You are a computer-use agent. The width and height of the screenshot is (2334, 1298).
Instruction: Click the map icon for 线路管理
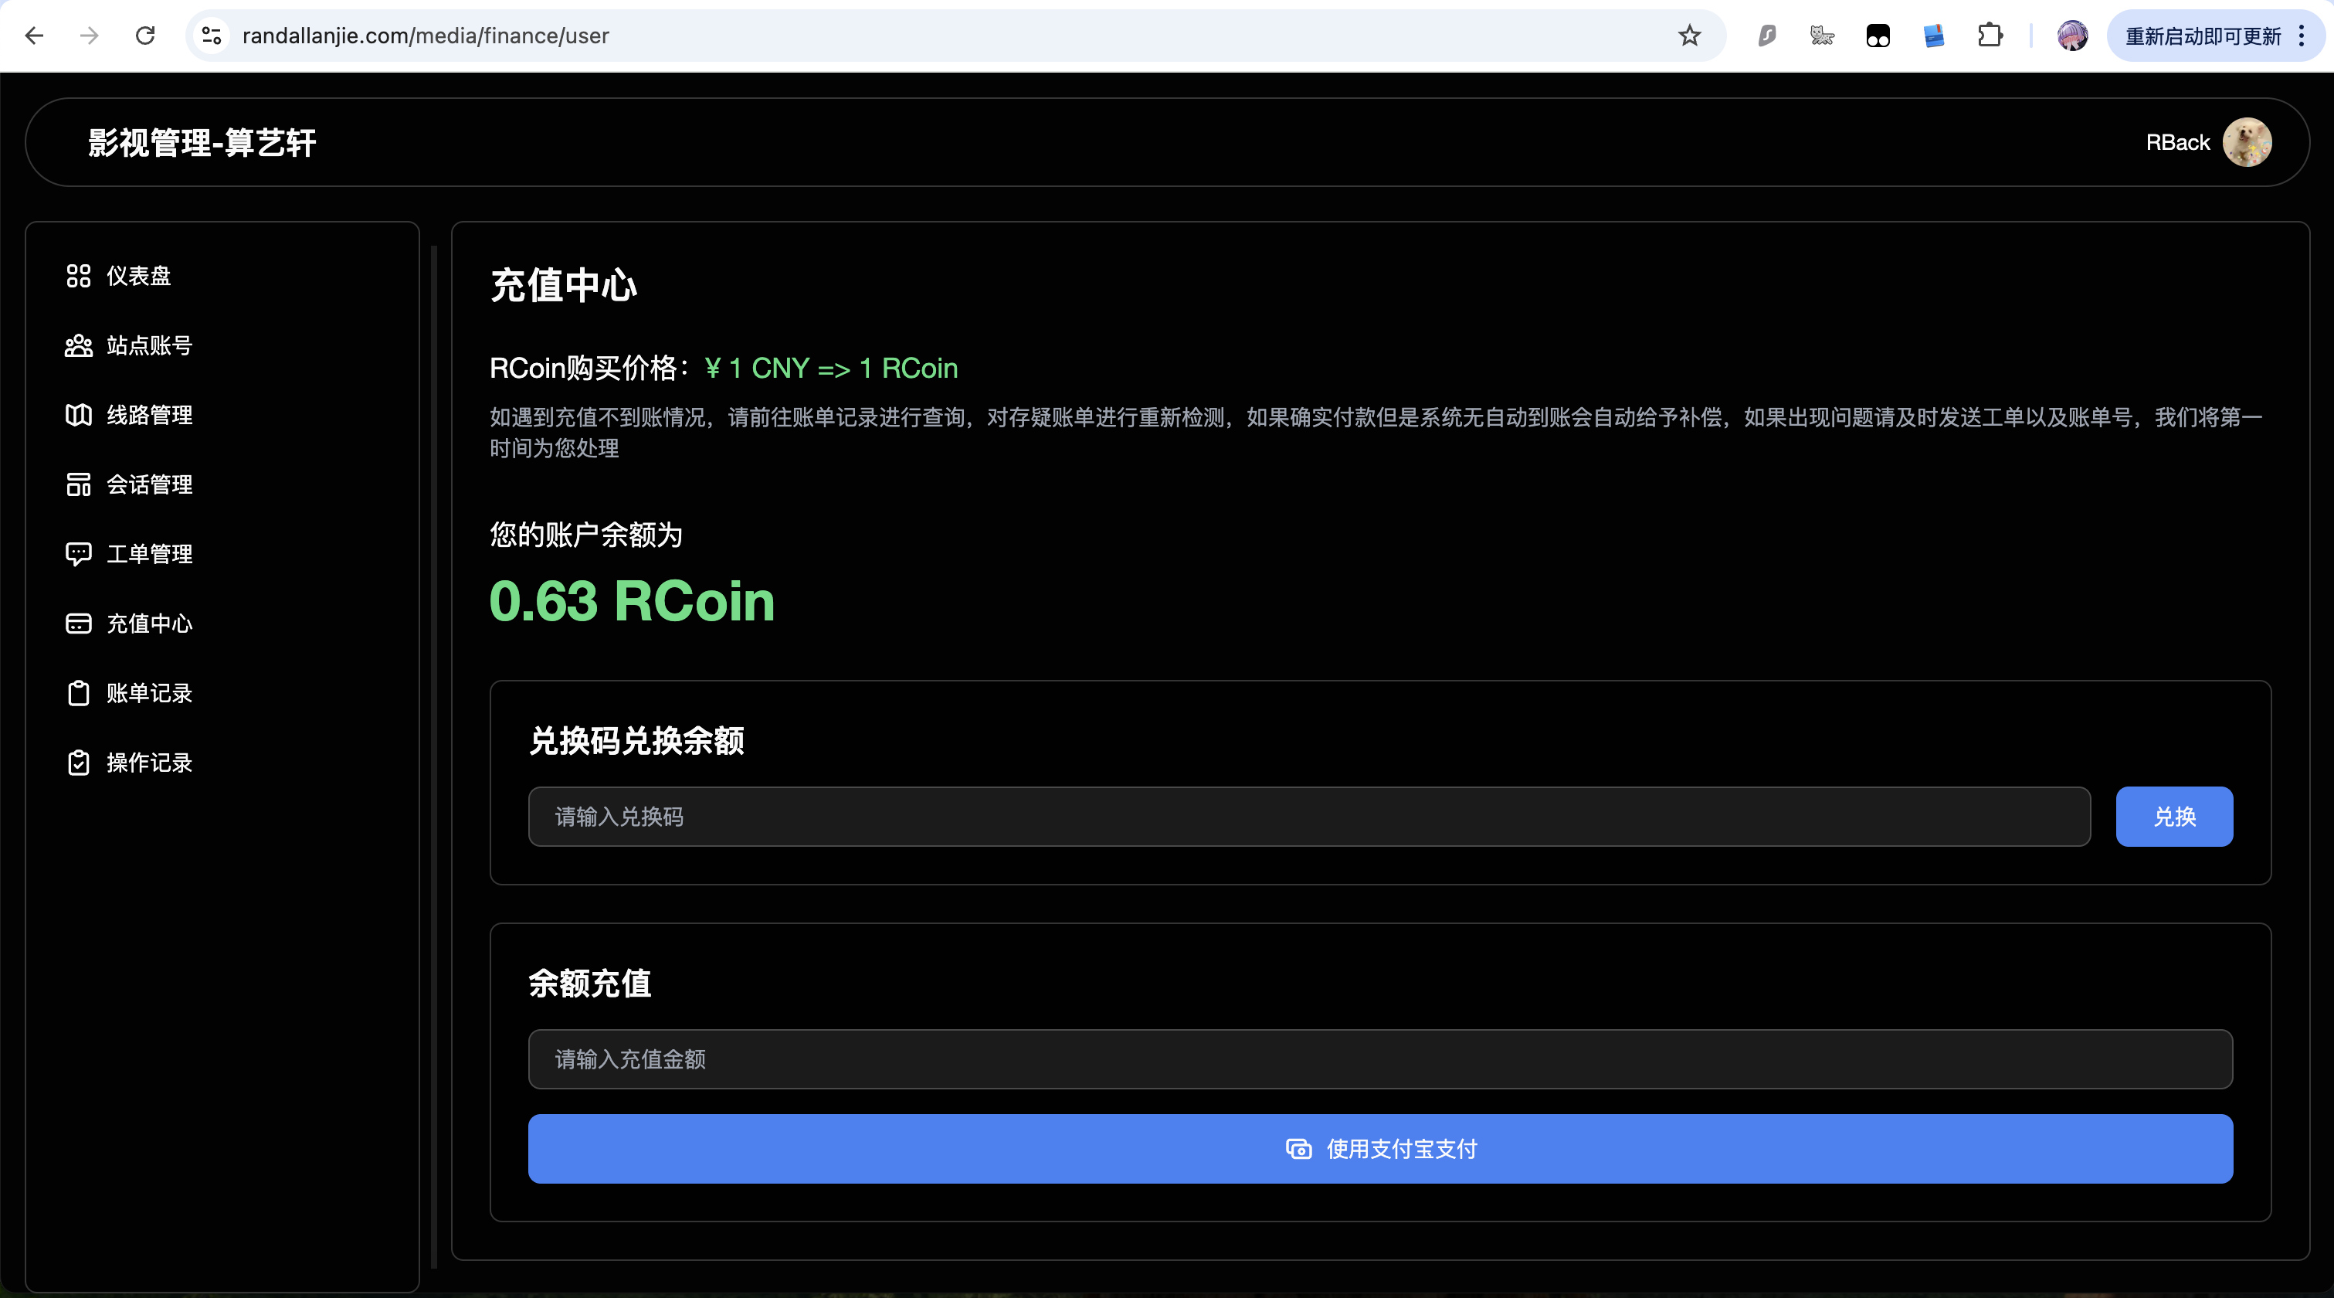click(x=79, y=415)
